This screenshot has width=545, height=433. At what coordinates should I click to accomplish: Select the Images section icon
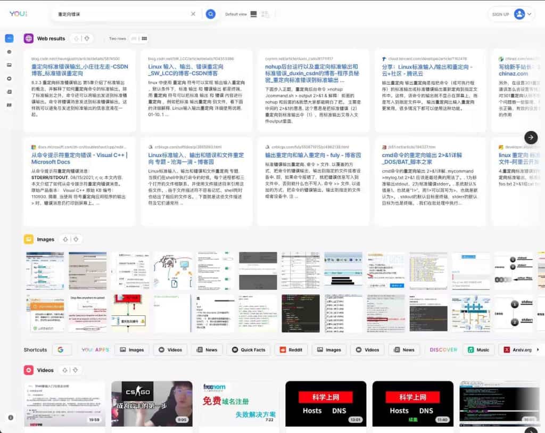[x=30, y=240]
